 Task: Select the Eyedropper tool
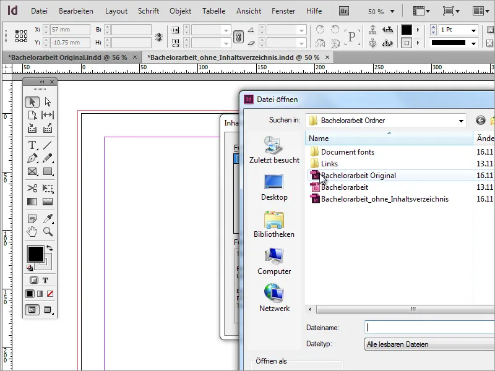pos(48,218)
